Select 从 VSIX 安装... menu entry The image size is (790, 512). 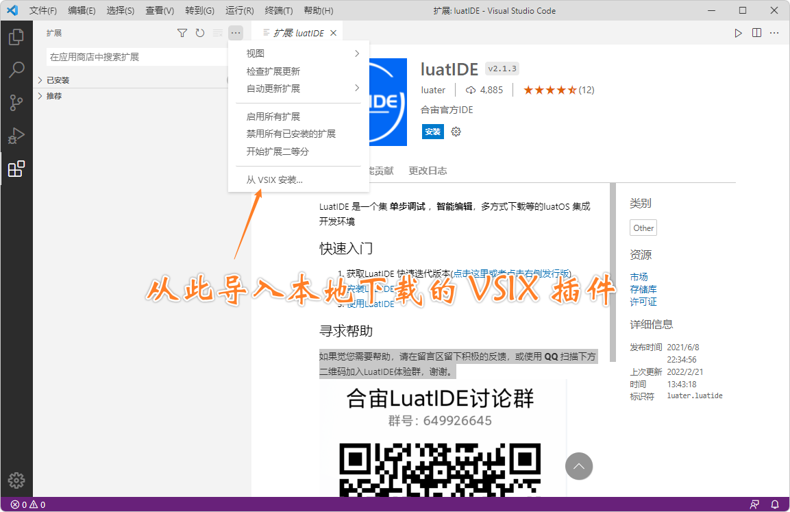(x=299, y=180)
